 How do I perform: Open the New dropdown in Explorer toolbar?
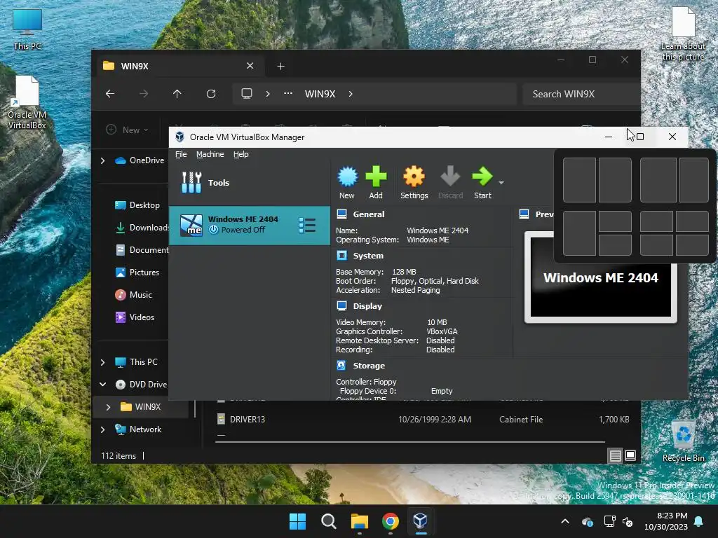pos(127,130)
